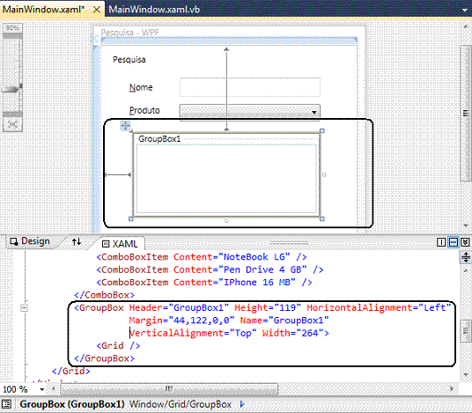Click the Nome text box in designer

[x=250, y=87]
